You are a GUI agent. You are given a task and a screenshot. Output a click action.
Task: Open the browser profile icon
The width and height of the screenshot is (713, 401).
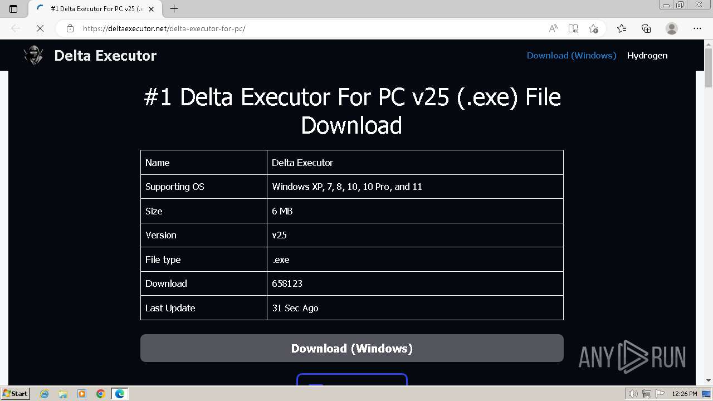point(672,28)
